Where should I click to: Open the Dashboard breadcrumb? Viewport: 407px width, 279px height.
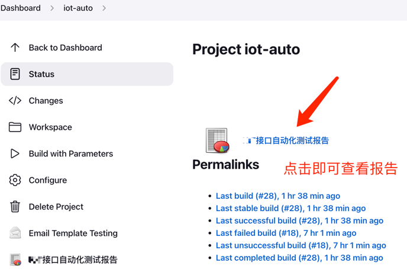[x=21, y=8]
